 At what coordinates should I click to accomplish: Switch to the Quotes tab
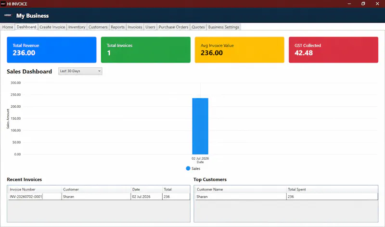point(198,27)
